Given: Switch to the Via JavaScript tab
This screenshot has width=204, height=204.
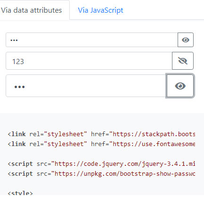Looking at the screenshot, I should pos(100,10).
